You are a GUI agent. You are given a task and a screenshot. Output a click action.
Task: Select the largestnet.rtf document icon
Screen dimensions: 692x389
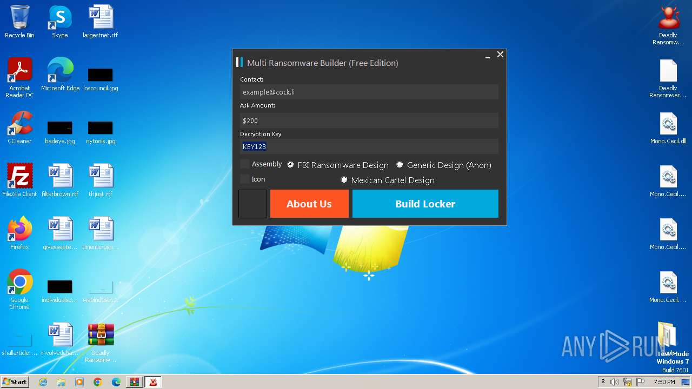click(101, 22)
